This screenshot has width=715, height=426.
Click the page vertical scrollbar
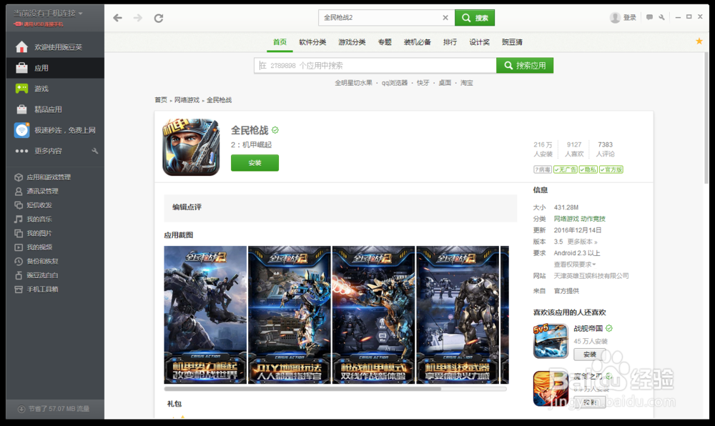tap(706, 119)
